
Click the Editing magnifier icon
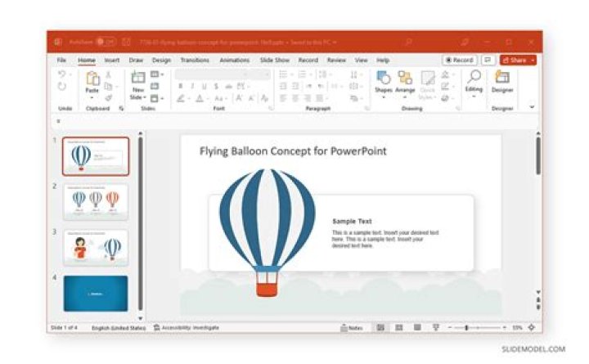tap(474, 77)
